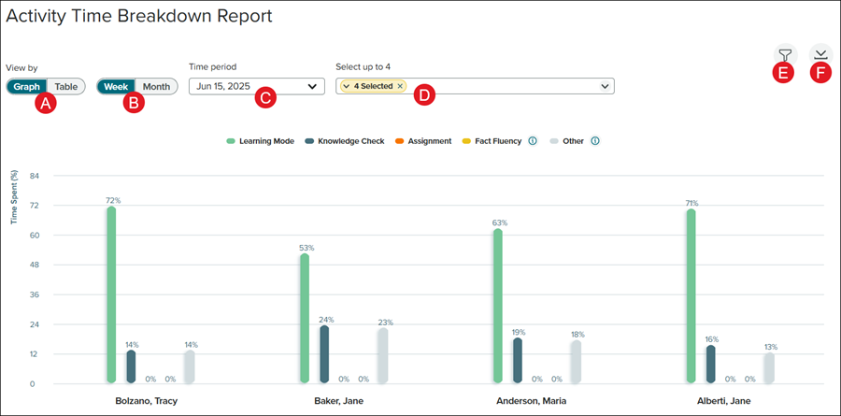This screenshot has width=841, height=416.
Task: Click info icon next to Fact Fluency
Action: 532,141
